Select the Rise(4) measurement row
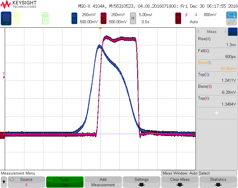The width and height of the screenshot is (238, 188). (217, 42)
